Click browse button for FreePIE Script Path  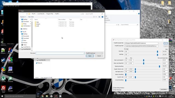point(166,46)
